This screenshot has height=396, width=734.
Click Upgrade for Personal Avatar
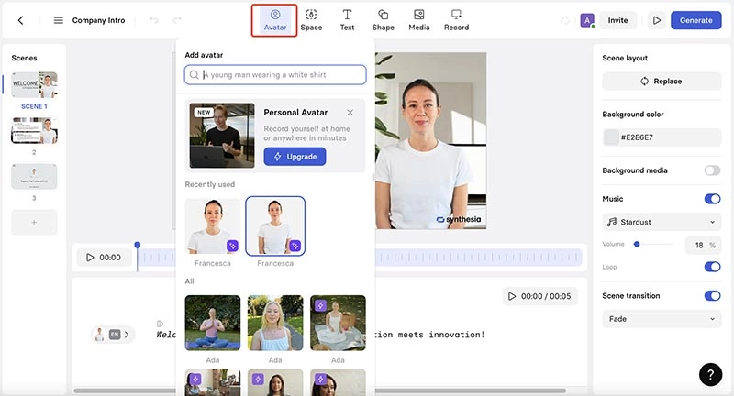(x=295, y=157)
